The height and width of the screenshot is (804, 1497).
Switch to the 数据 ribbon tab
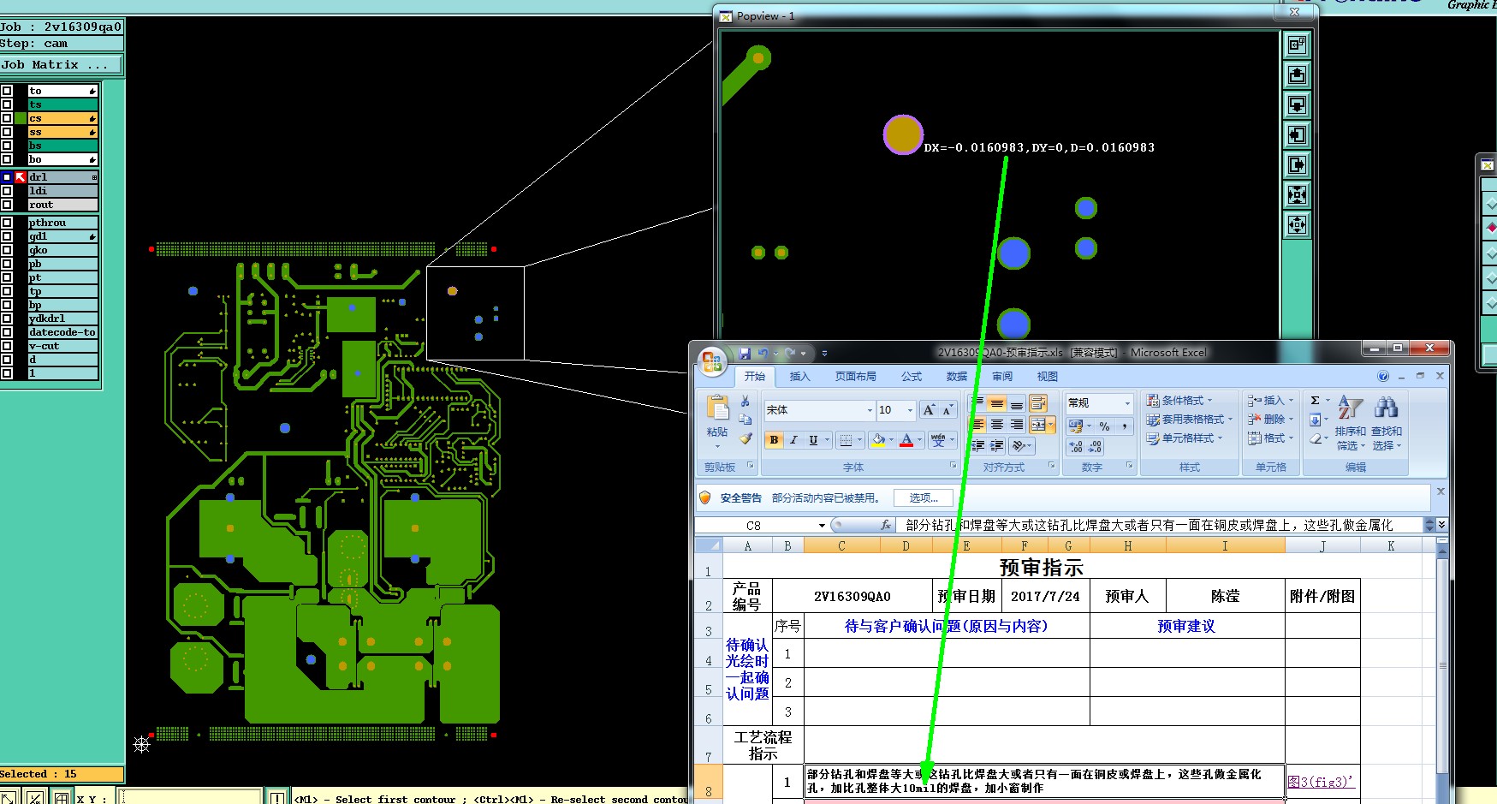tap(957, 377)
